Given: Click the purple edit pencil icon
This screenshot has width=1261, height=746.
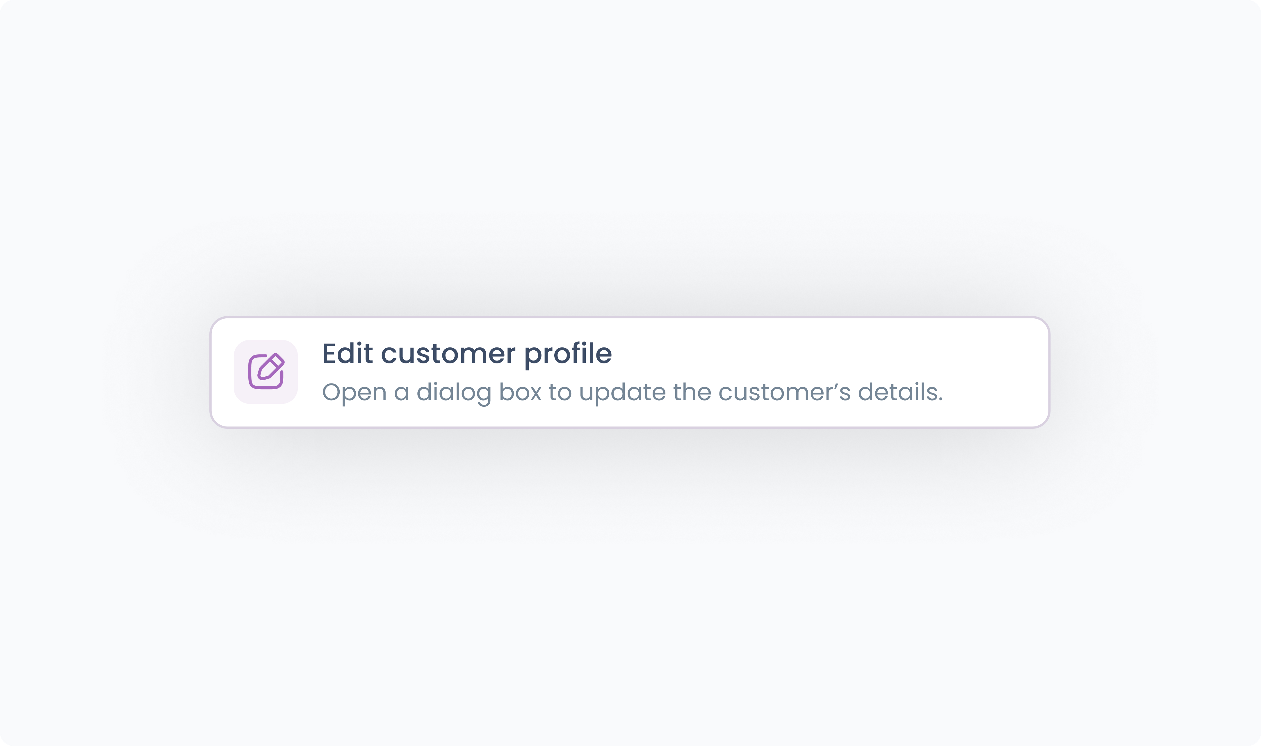Looking at the screenshot, I should tap(266, 372).
